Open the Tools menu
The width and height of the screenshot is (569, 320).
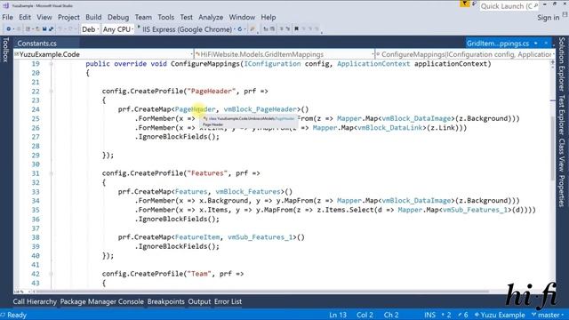166,17
